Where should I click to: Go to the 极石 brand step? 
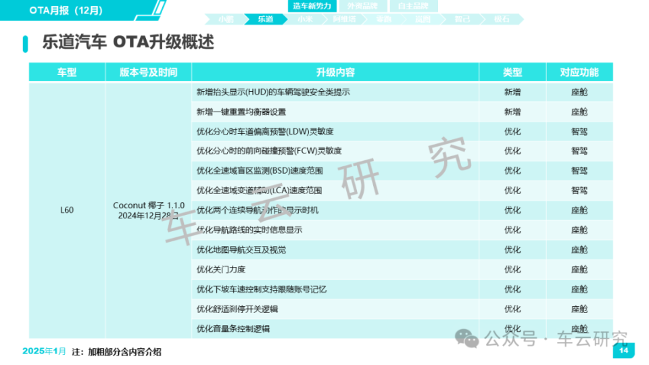[x=502, y=19]
